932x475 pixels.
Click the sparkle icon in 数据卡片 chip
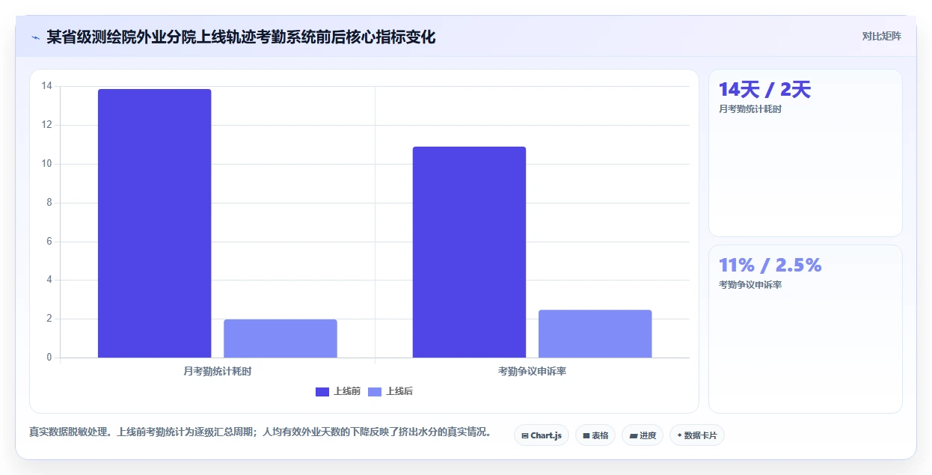point(679,435)
